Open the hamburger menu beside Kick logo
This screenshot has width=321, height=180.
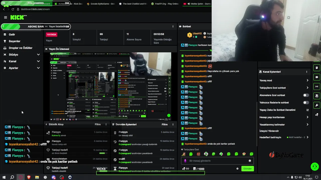(6, 17)
